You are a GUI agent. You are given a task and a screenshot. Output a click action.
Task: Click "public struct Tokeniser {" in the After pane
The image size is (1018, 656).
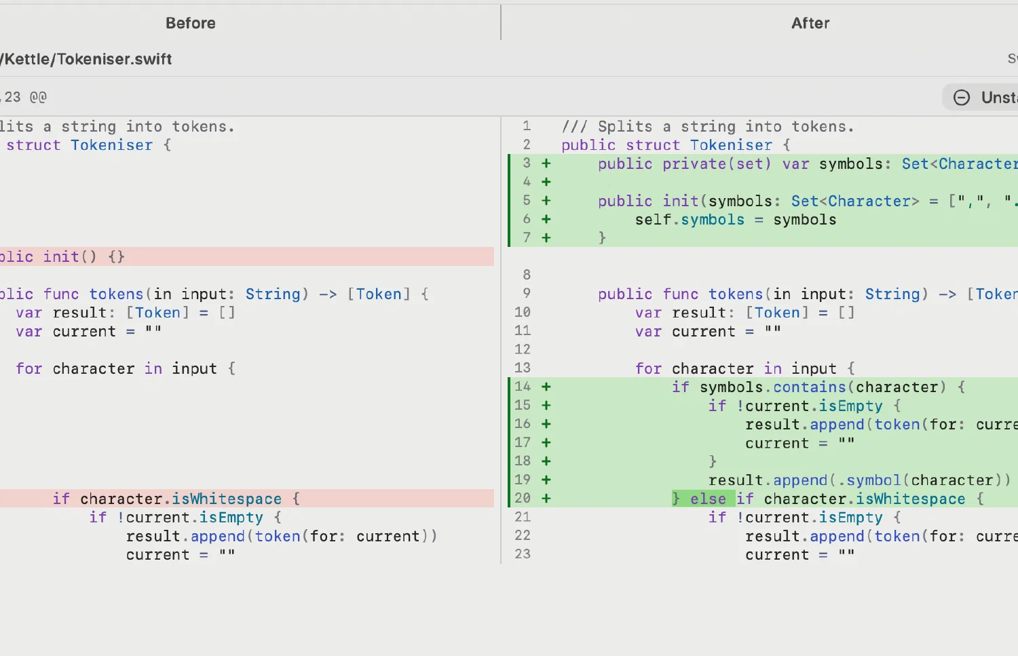[676, 145]
